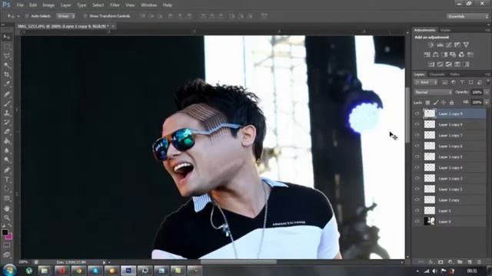Hide Layer 1 copy 8 visibility eye
The image size is (492, 276).
click(417, 124)
